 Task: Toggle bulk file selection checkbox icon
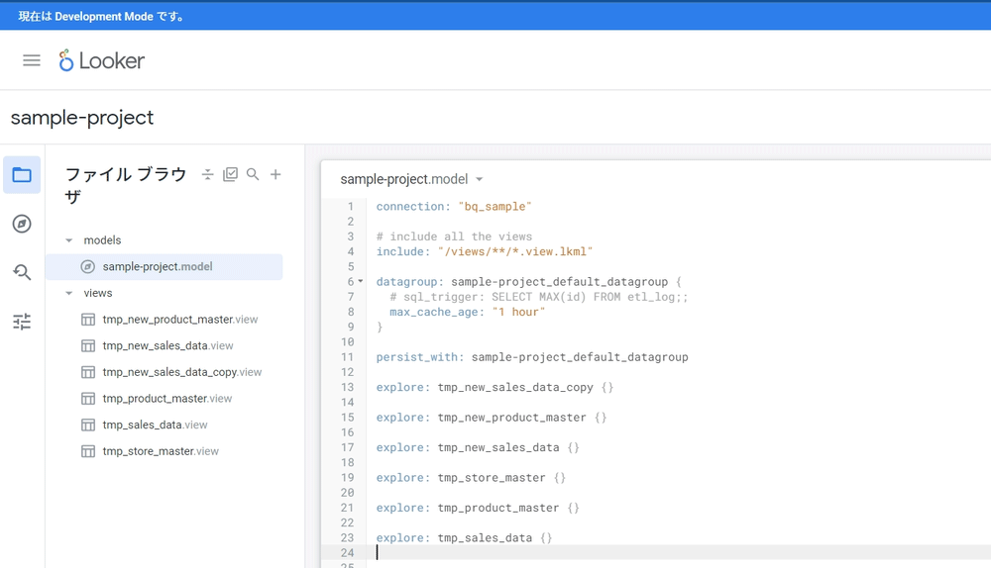[x=230, y=174]
